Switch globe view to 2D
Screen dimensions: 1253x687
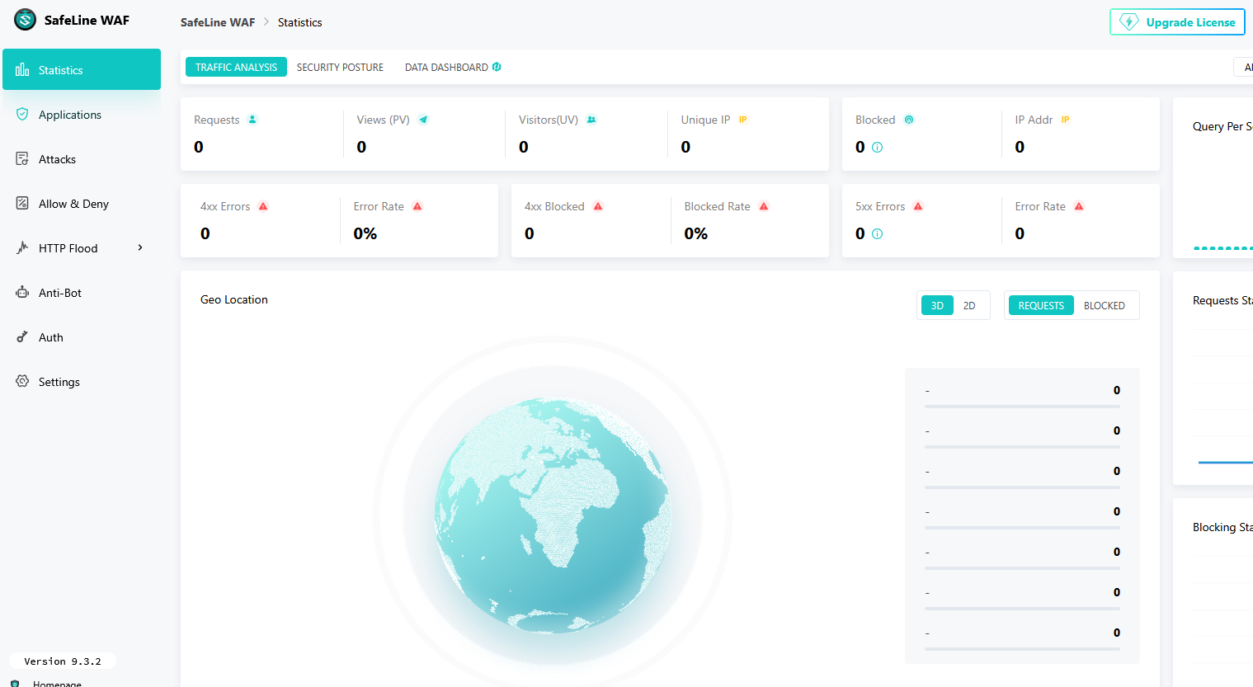(969, 306)
